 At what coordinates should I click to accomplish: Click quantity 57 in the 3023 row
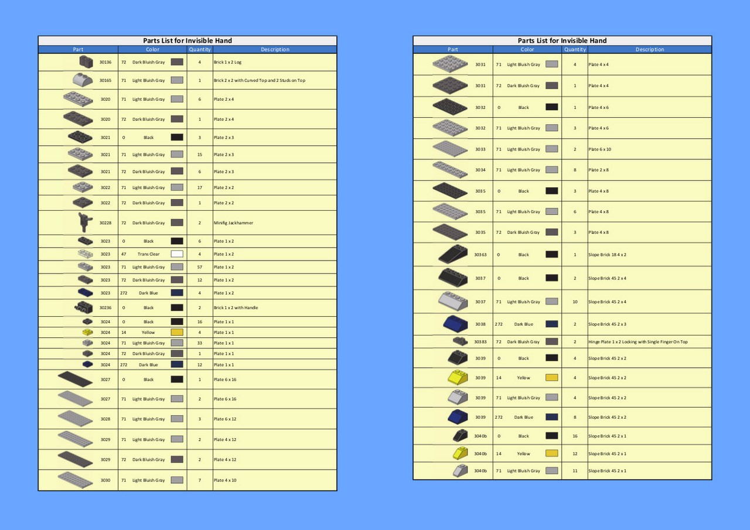coord(200,267)
